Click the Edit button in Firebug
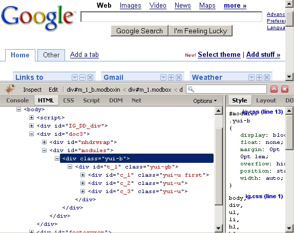The height and width of the screenshot is (233, 294). click(x=53, y=90)
